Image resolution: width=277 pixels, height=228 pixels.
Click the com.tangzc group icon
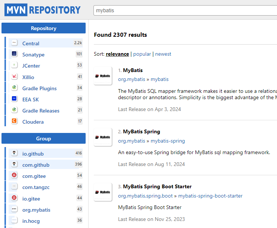(x=14, y=186)
